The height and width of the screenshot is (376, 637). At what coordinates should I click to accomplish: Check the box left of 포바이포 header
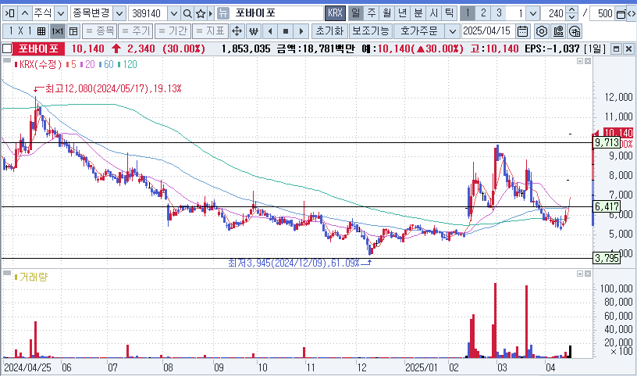tap(6, 48)
